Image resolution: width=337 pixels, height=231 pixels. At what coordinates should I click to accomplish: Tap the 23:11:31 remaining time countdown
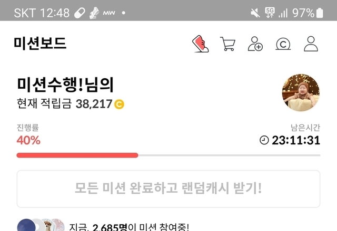[x=296, y=140]
